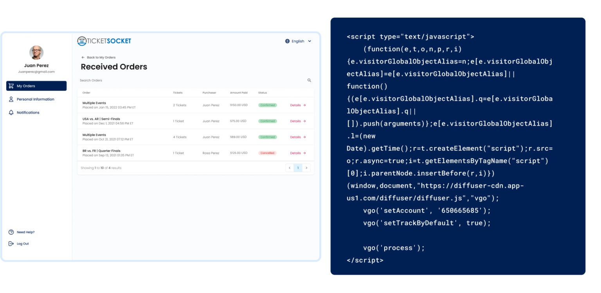Viewport: 601px width, 293px height.
Task: Select page 1 in the pagination
Action: (298, 168)
